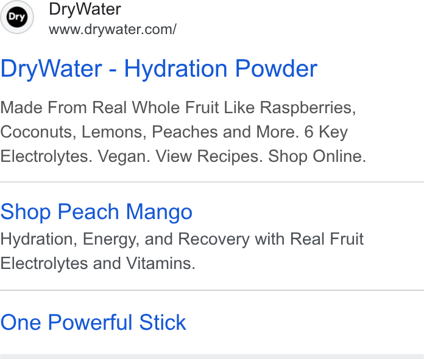Image resolution: width=424 pixels, height=359 pixels.
Task: Open the Shop Peach Mango sitelink
Action: tap(96, 212)
